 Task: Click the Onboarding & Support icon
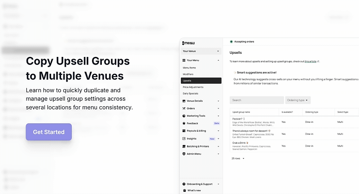(x=184, y=184)
